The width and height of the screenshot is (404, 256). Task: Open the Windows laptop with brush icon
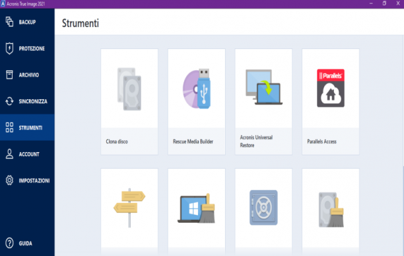coord(197,208)
